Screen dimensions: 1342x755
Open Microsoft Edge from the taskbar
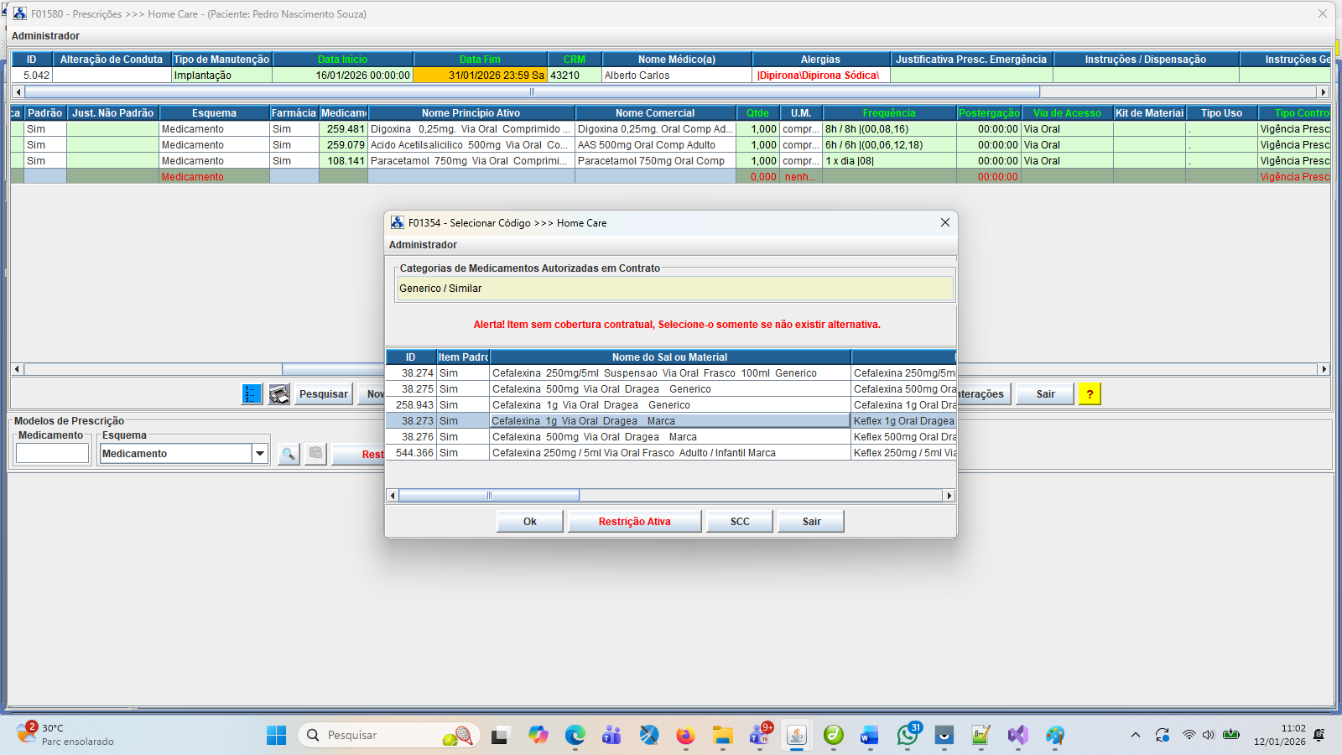(x=575, y=736)
